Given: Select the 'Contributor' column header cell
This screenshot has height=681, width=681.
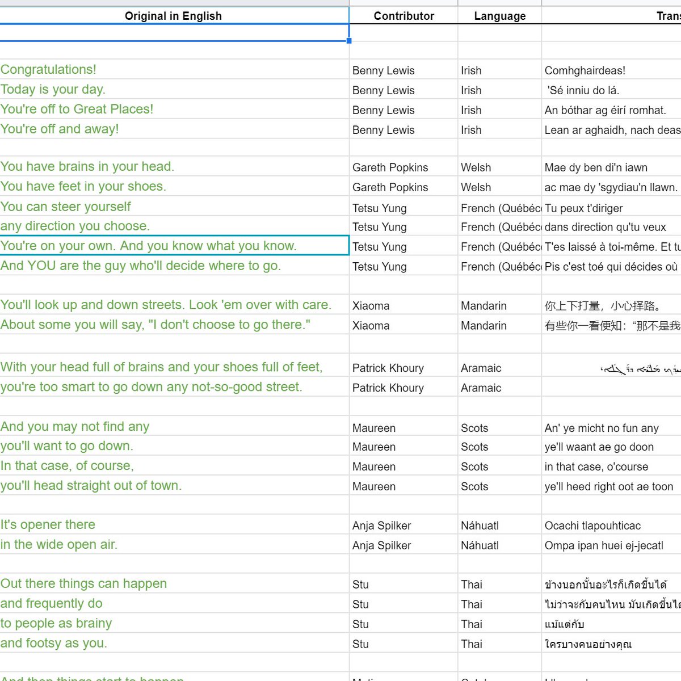Looking at the screenshot, I should (x=403, y=15).
